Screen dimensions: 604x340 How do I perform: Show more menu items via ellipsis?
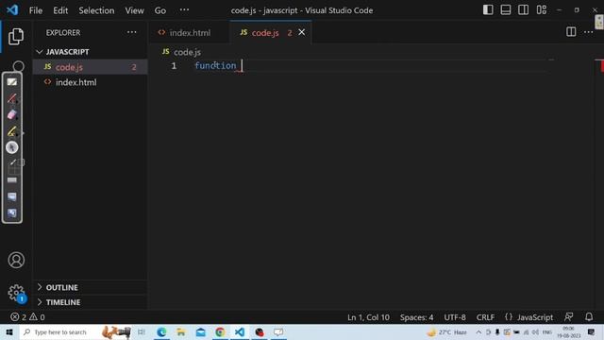[184, 9]
